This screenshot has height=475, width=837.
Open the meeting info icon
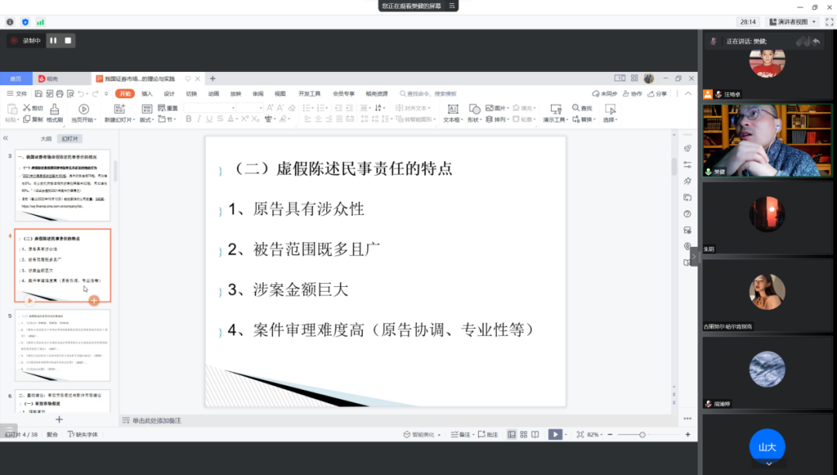pyautogui.click(x=10, y=22)
